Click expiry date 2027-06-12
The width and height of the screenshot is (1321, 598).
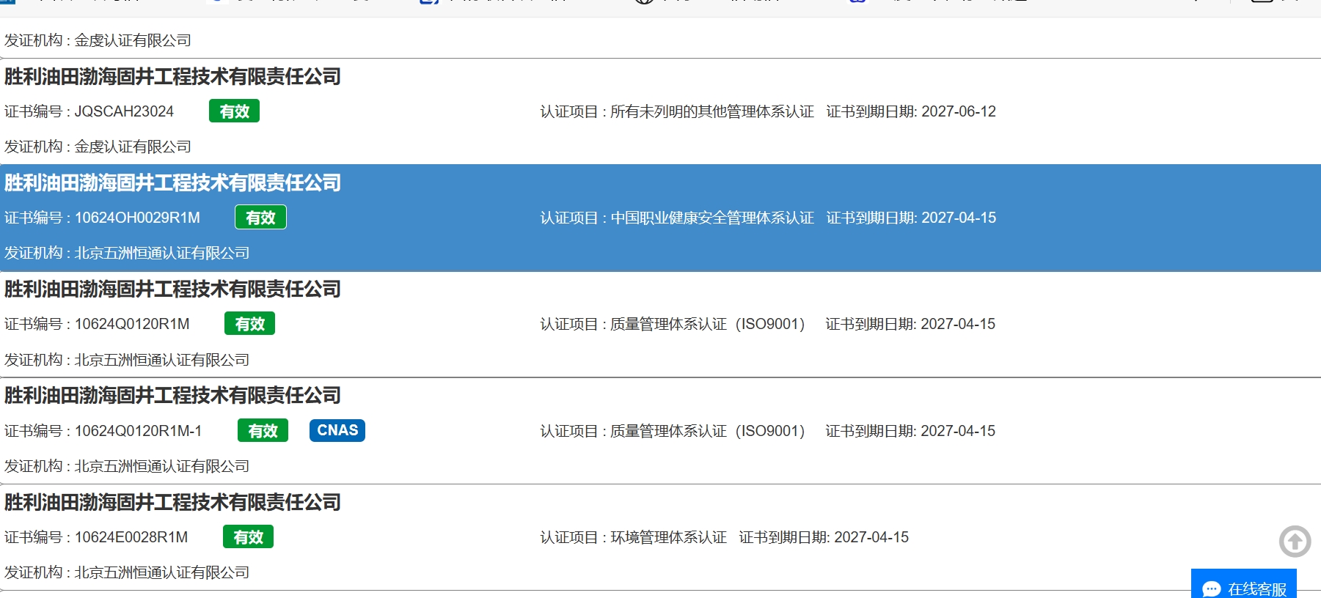pos(959,111)
